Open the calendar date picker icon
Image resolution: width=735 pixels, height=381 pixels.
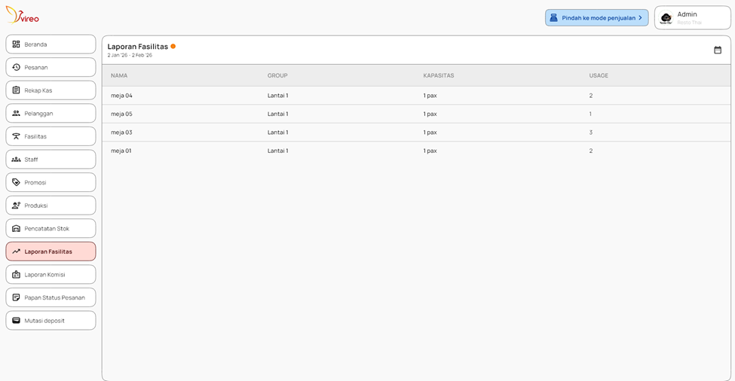pyautogui.click(x=717, y=50)
